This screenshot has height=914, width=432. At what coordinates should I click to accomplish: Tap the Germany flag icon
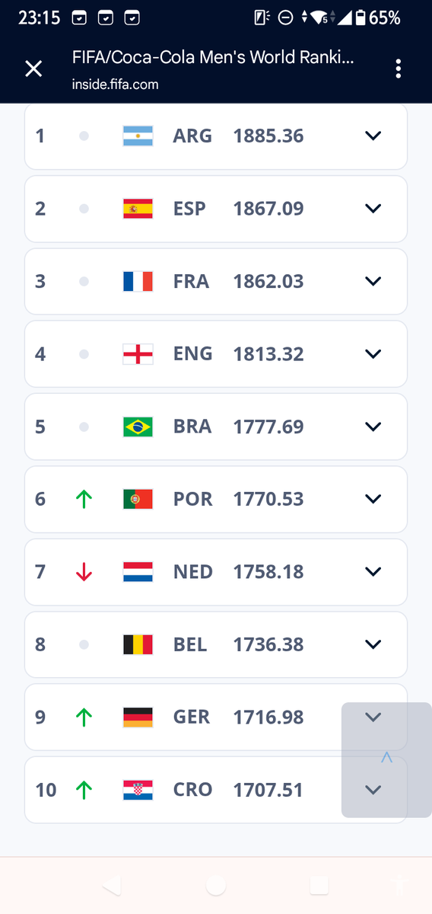[x=138, y=717]
